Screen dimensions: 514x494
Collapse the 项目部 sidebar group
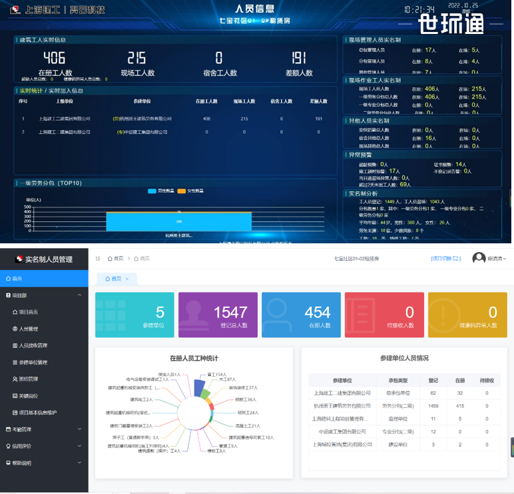point(79,295)
